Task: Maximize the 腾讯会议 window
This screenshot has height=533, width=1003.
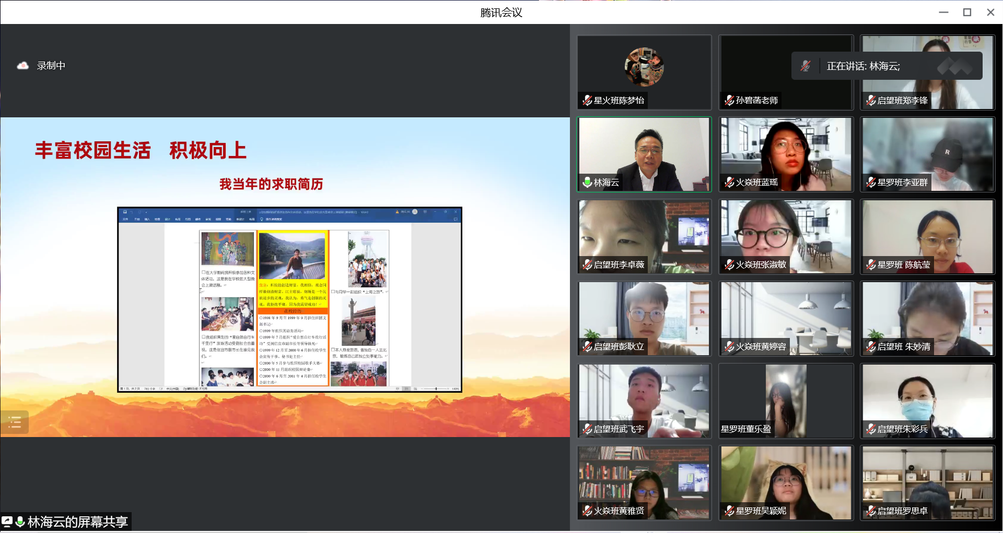Action: 967,12
